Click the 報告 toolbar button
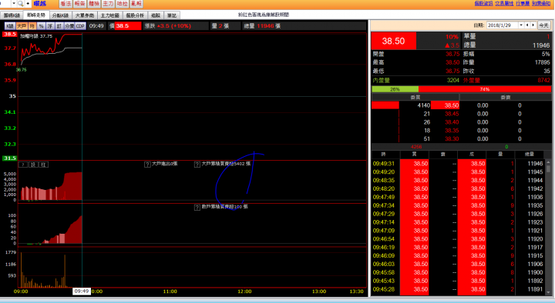This screenshot has height=303, width=555. [79, 4]
